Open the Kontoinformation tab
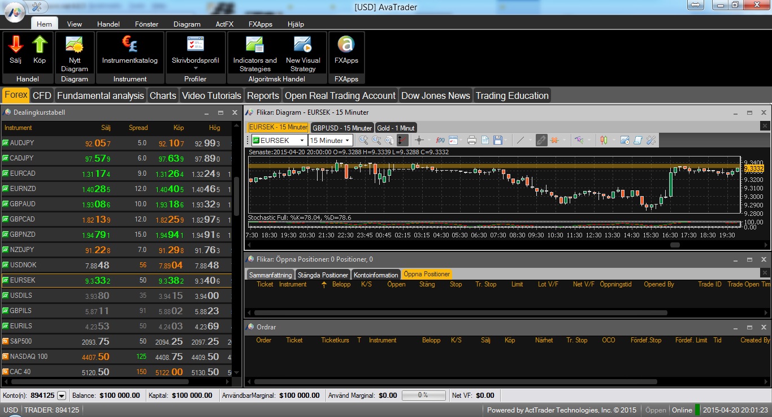The width and height of the screenshot is (772, 417). pos(376,275)
